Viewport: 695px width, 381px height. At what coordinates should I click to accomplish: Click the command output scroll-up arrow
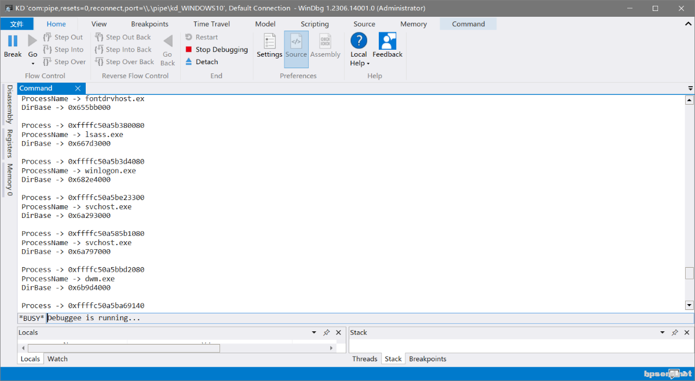[689, 99]
